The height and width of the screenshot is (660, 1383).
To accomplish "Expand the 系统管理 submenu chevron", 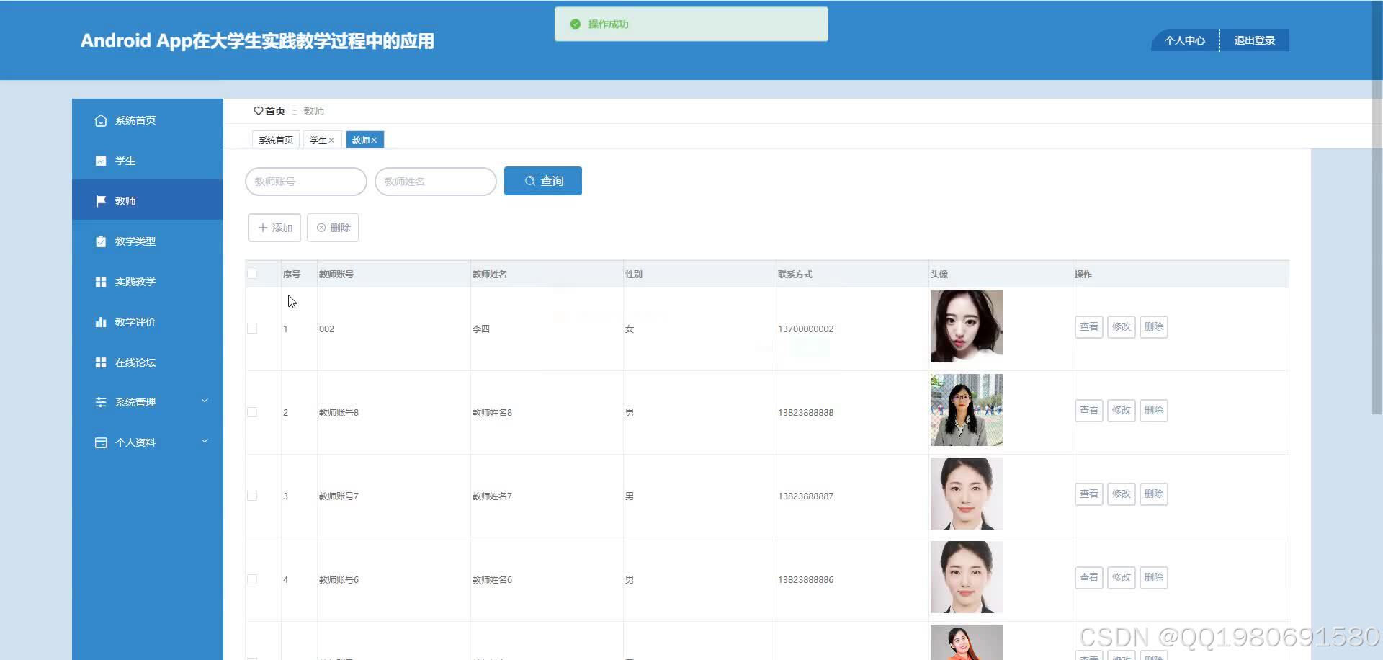I will (x=205, y=401).
